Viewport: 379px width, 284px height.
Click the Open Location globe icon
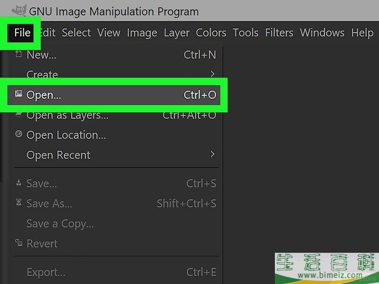coord(19,134)
